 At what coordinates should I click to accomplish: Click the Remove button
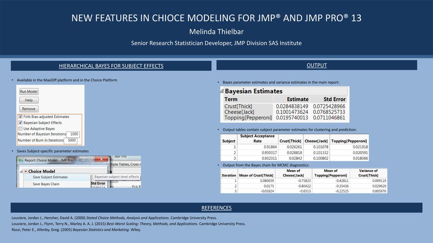[29, 109]
